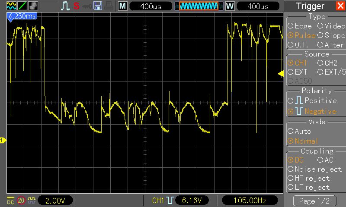Click the M timebase 400us field
Viewport: 346px width, 207px height.
tap(151, 6)
